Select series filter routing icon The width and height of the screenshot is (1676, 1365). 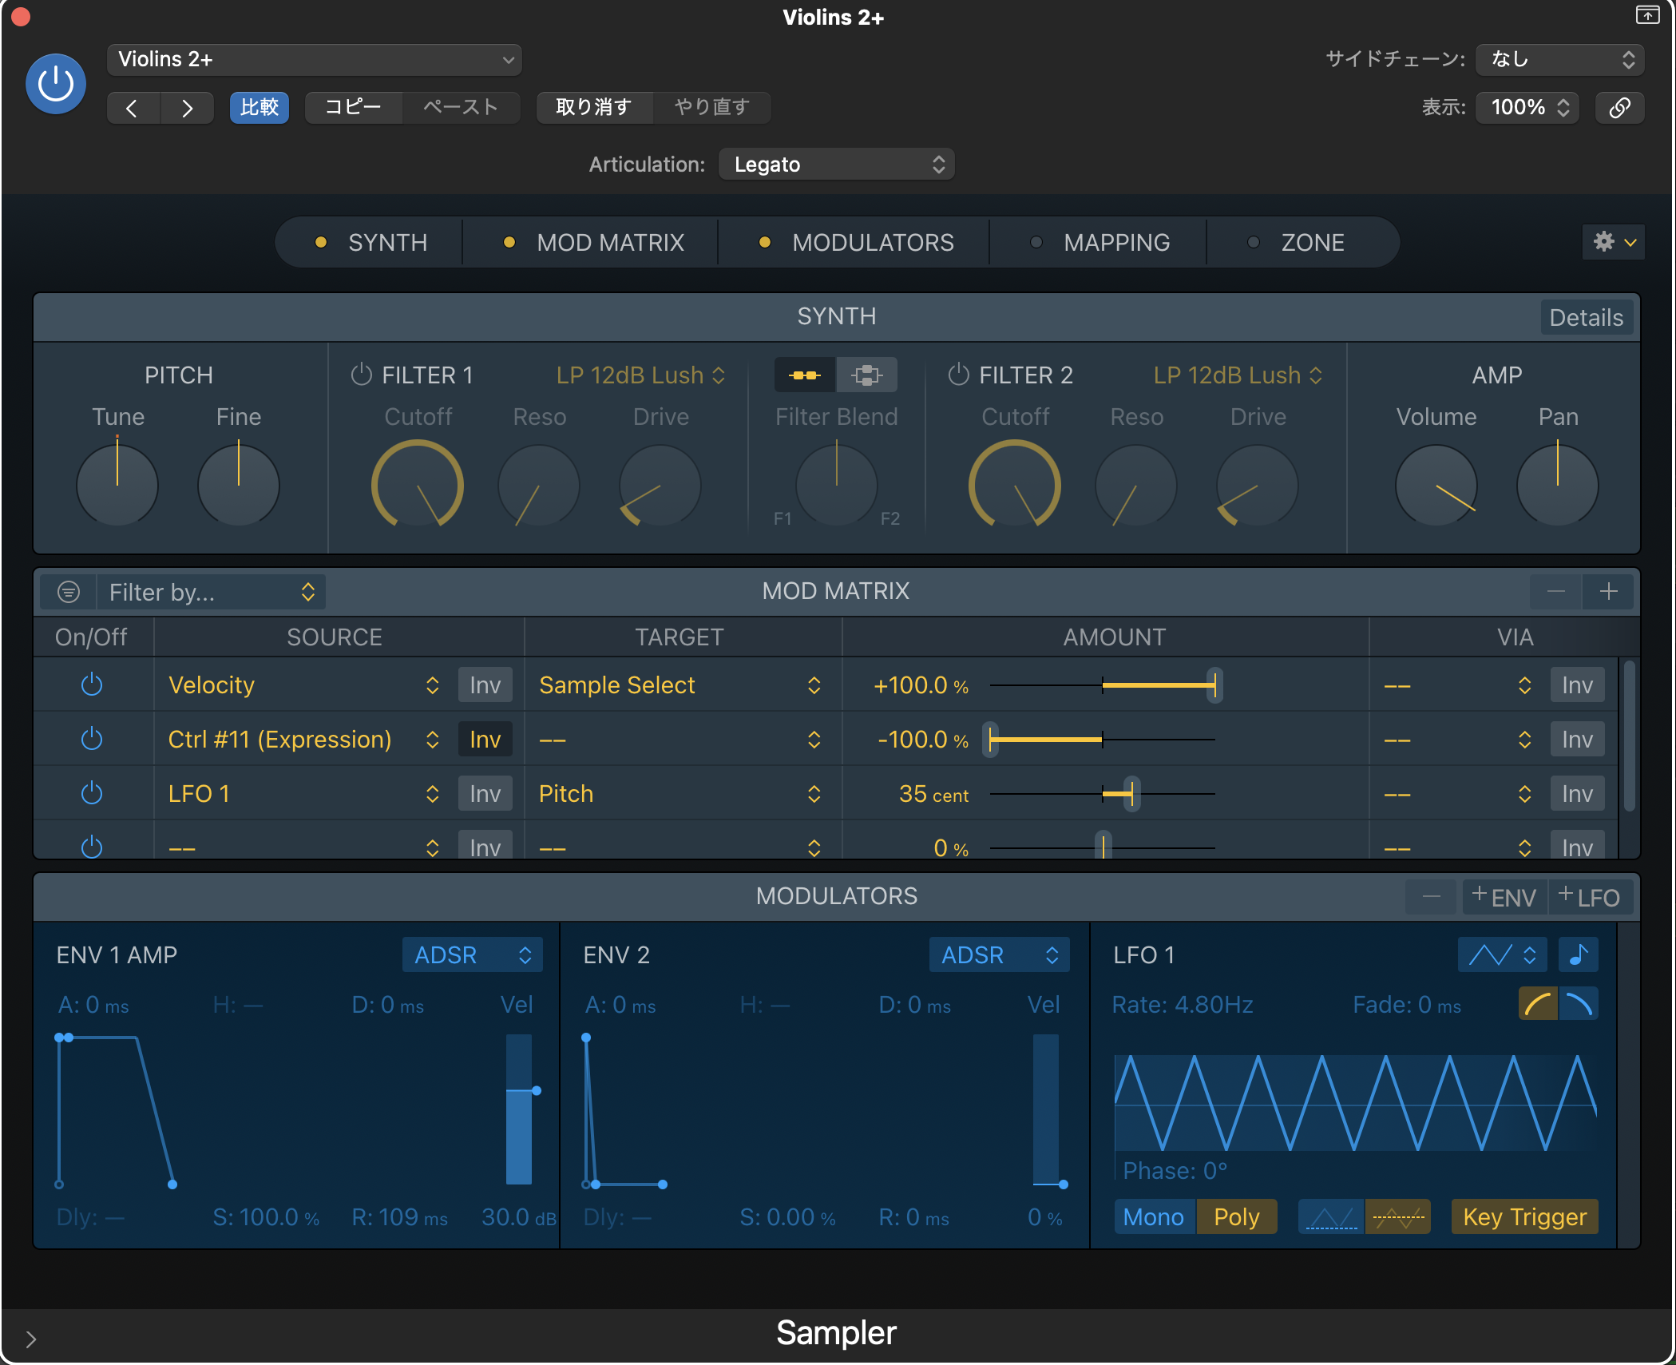pyautogui.click(x=805, y=375)
